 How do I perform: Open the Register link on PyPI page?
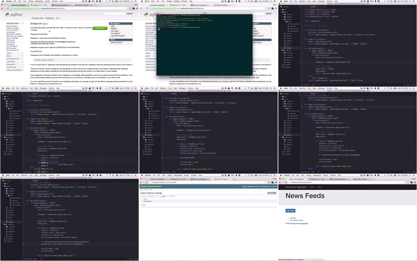114,29
